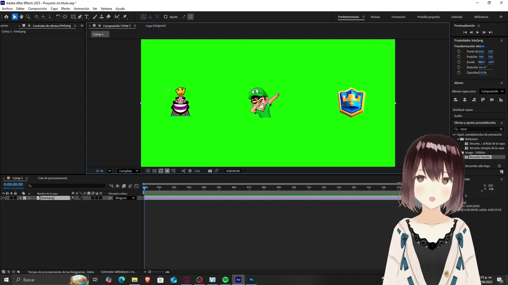The width and height of the screenshot is (508, 285).
Task: Open the graph editor in timeline
Action: (x=137, y=186)
